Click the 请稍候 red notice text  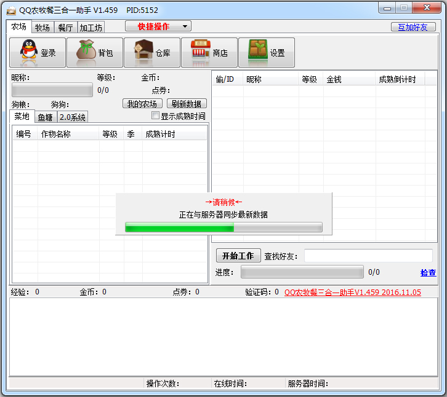(x=223, y=202)
